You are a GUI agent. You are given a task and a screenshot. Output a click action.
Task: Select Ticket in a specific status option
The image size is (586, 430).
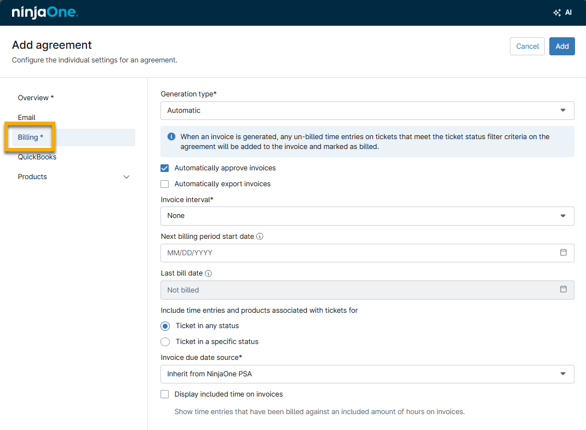[x=165, y=342]
